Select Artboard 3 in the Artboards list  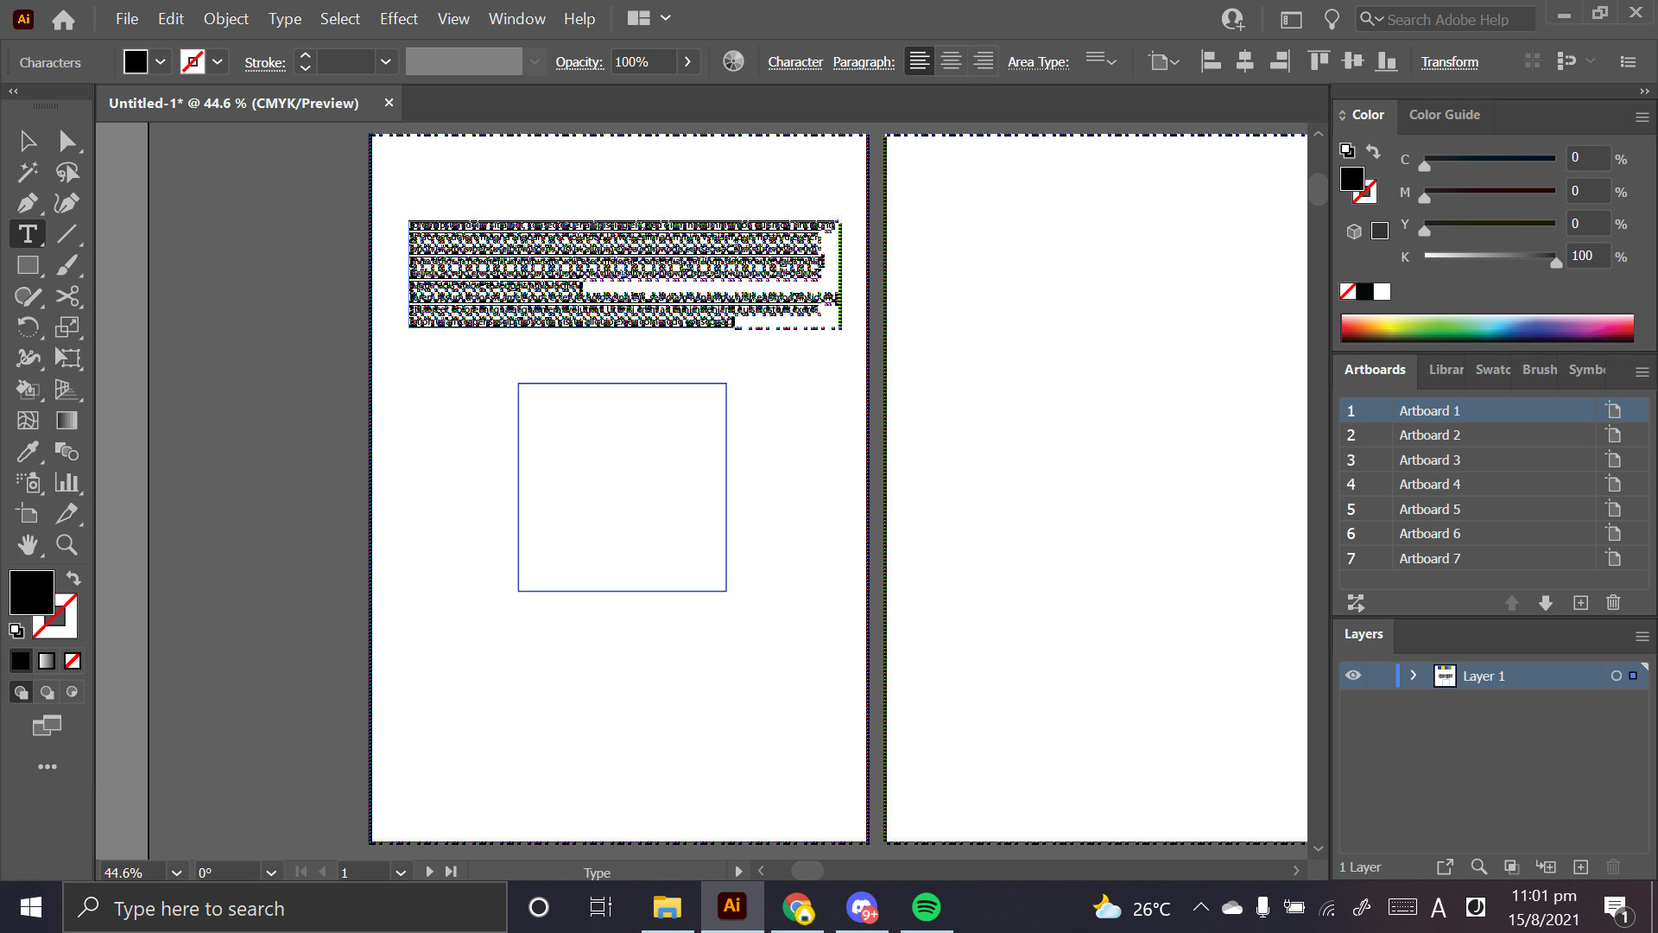click(x=1428, y=460)
